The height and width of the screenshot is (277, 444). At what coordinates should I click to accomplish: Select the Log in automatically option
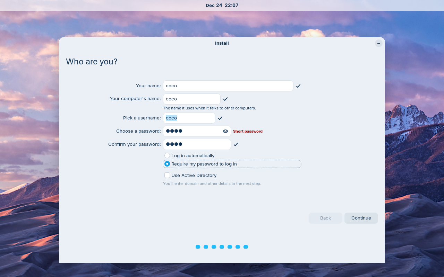167,155
